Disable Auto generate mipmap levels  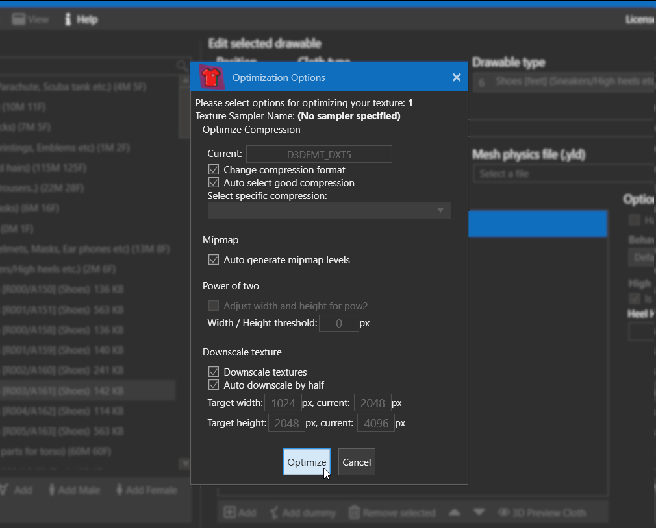[213, 260]
